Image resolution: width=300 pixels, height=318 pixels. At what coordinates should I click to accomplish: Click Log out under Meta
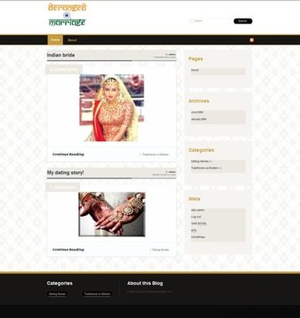pos(196,217)
